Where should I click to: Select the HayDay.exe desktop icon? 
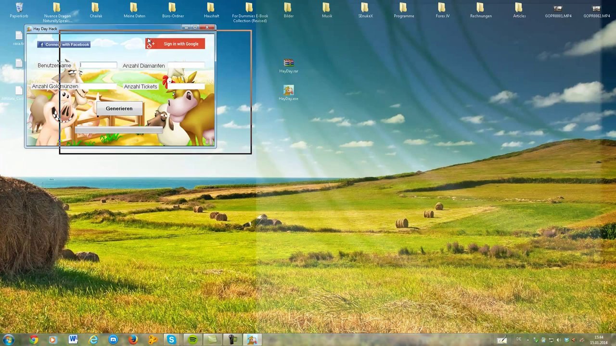[x=288, y=93]
